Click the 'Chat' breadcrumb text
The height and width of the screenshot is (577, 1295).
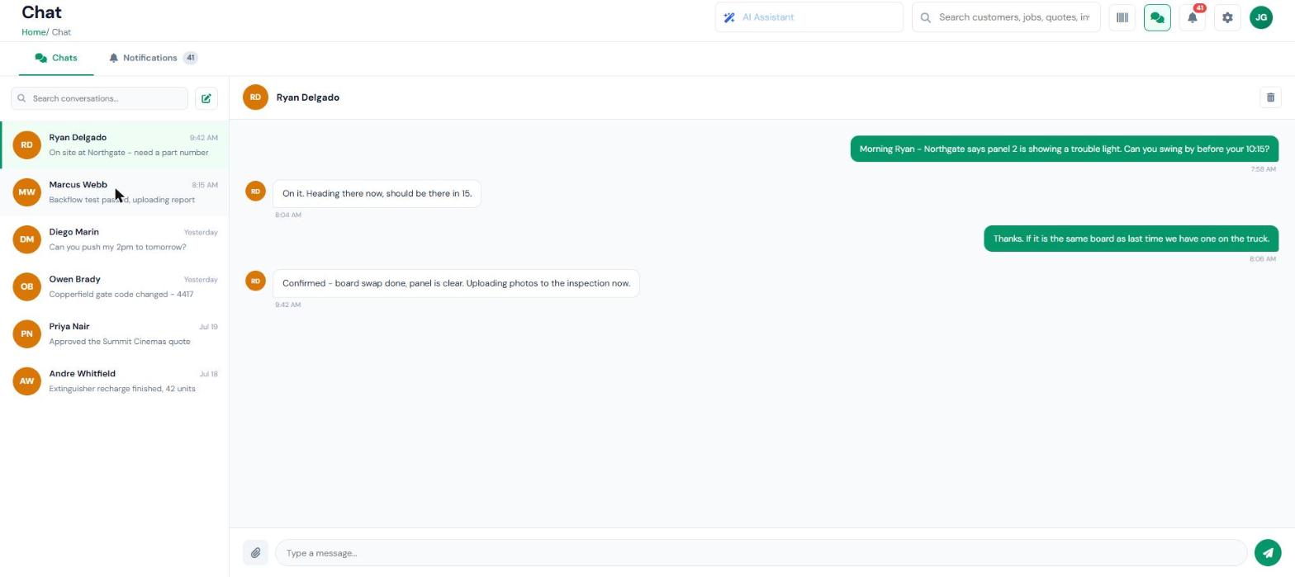[61, 32]
